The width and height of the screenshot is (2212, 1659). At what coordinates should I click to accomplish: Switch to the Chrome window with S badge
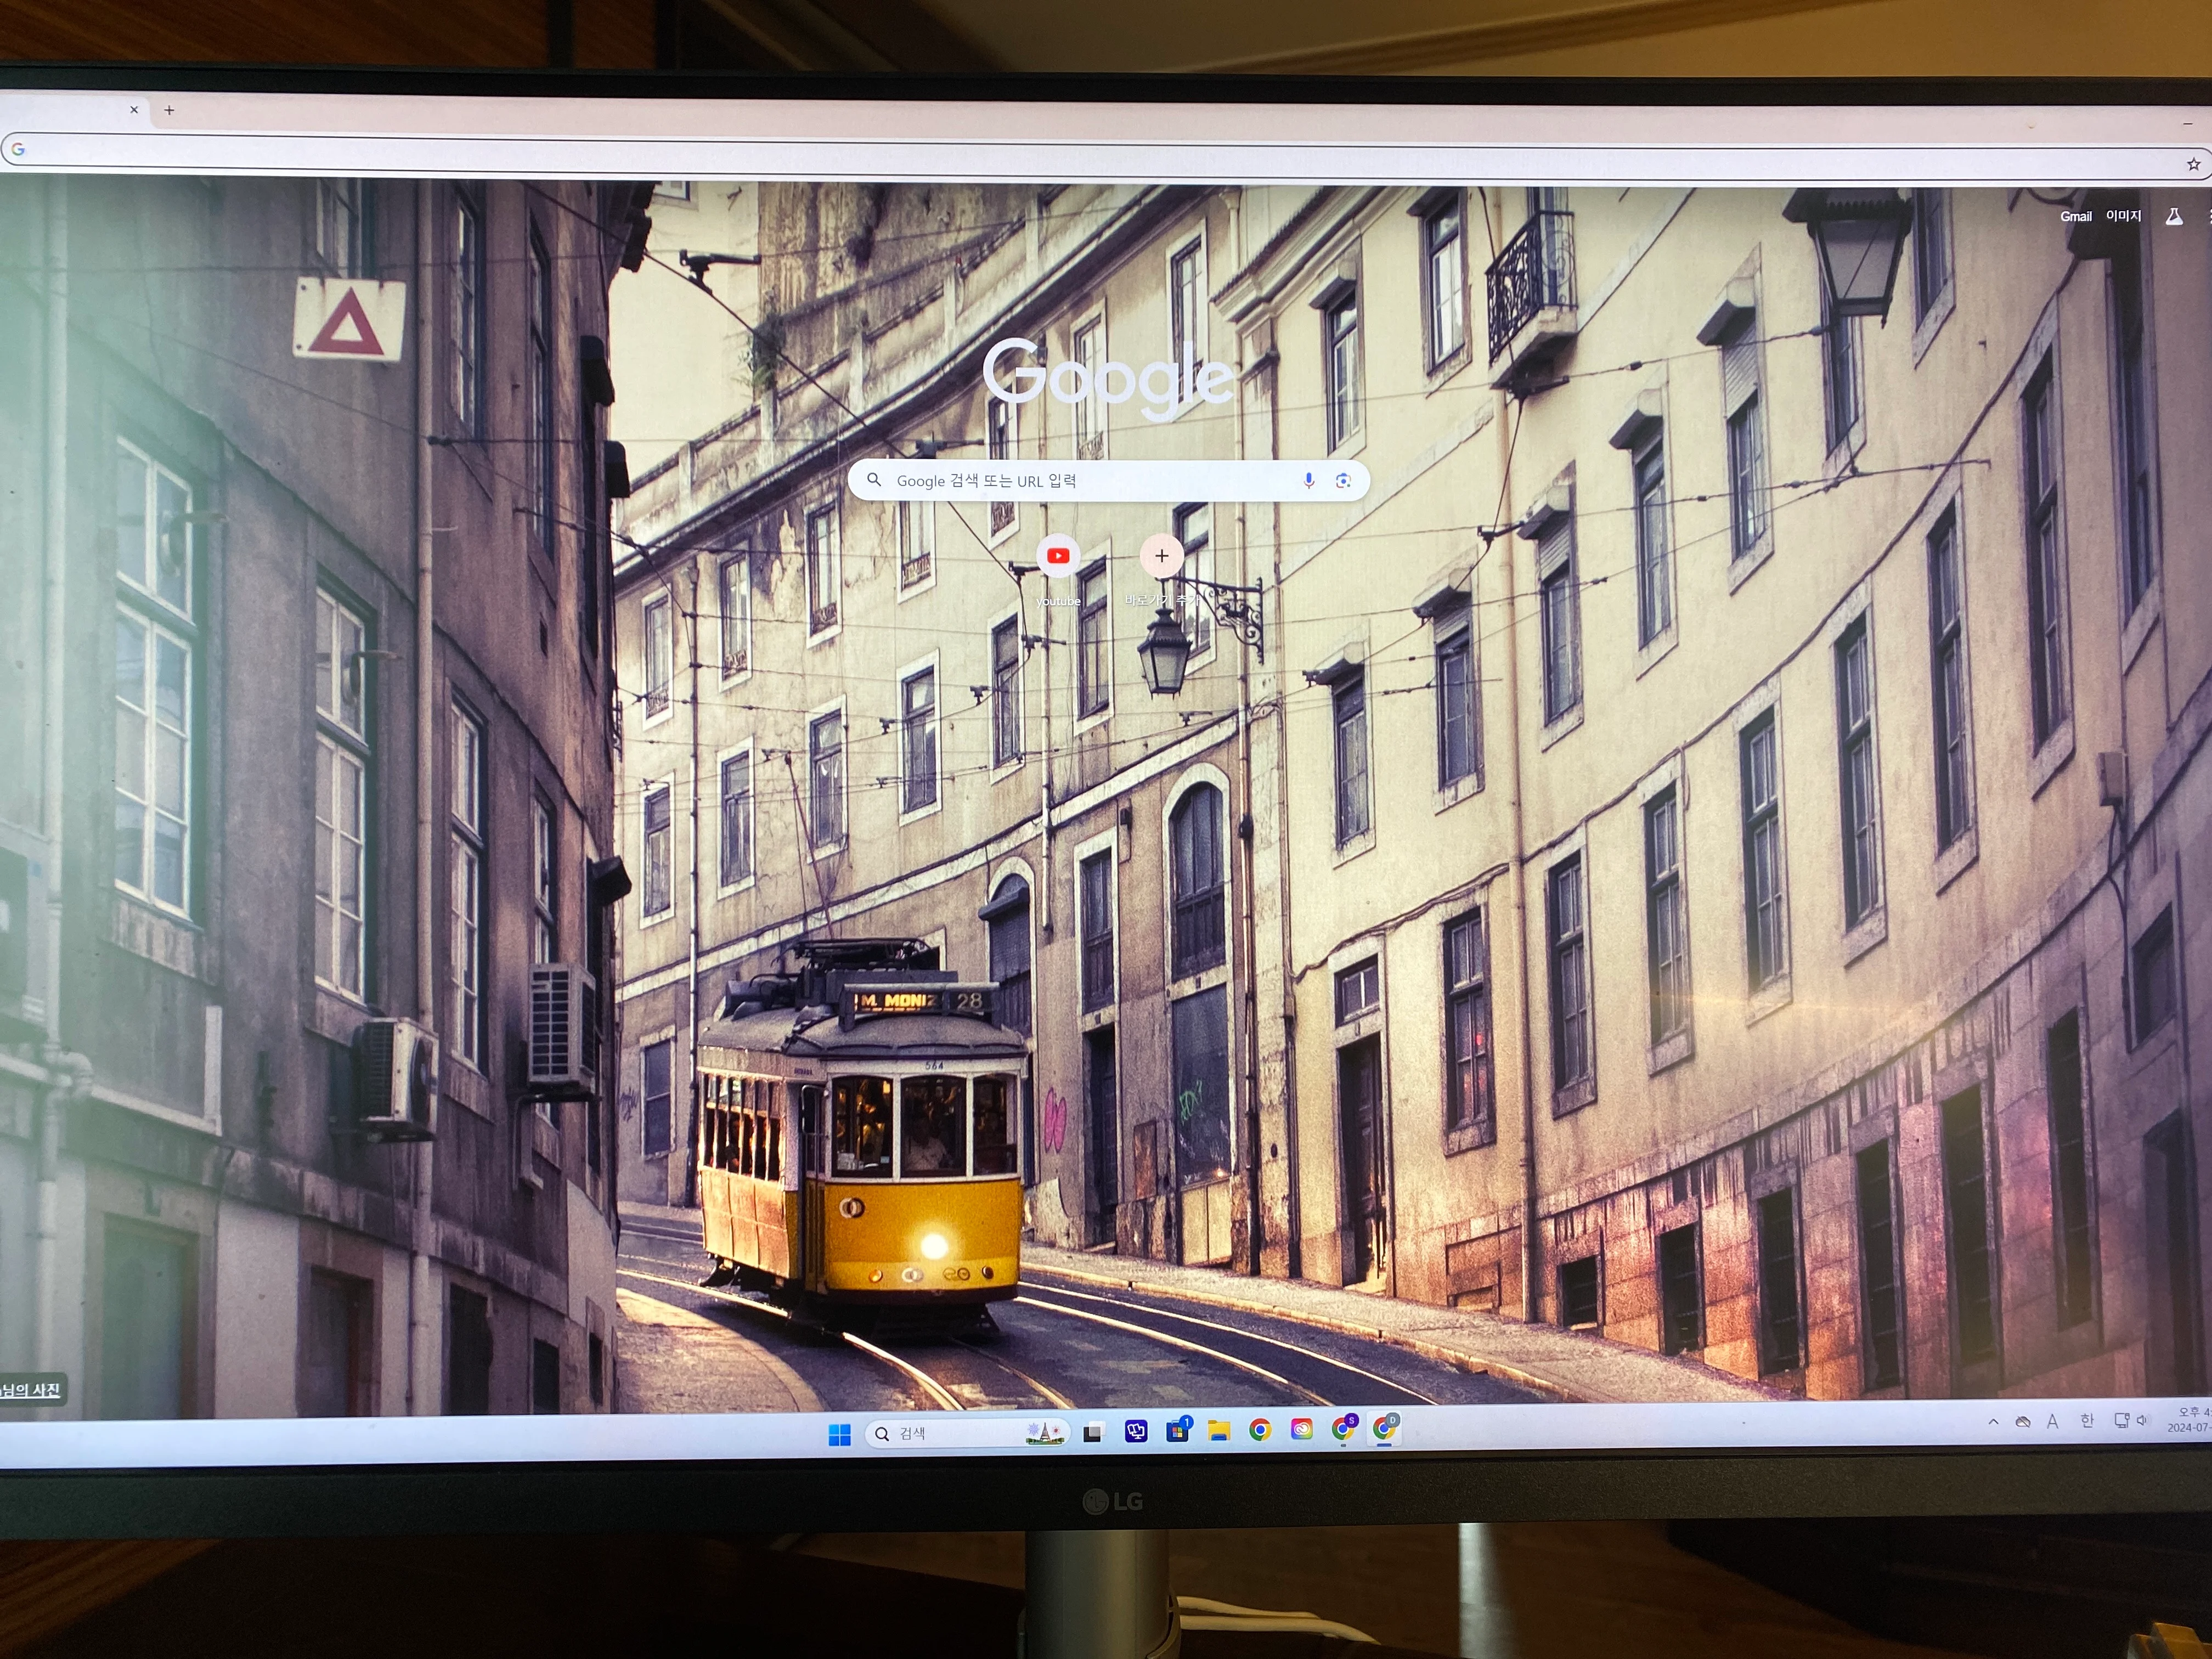point(1344,1428)
